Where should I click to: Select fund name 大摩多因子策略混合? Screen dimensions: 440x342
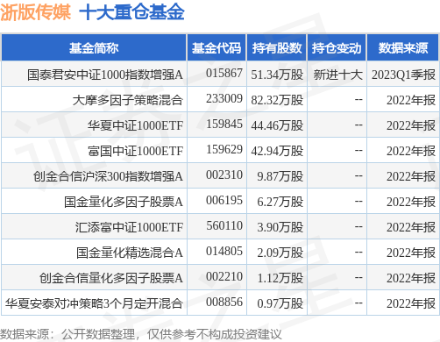coord(128,100)
